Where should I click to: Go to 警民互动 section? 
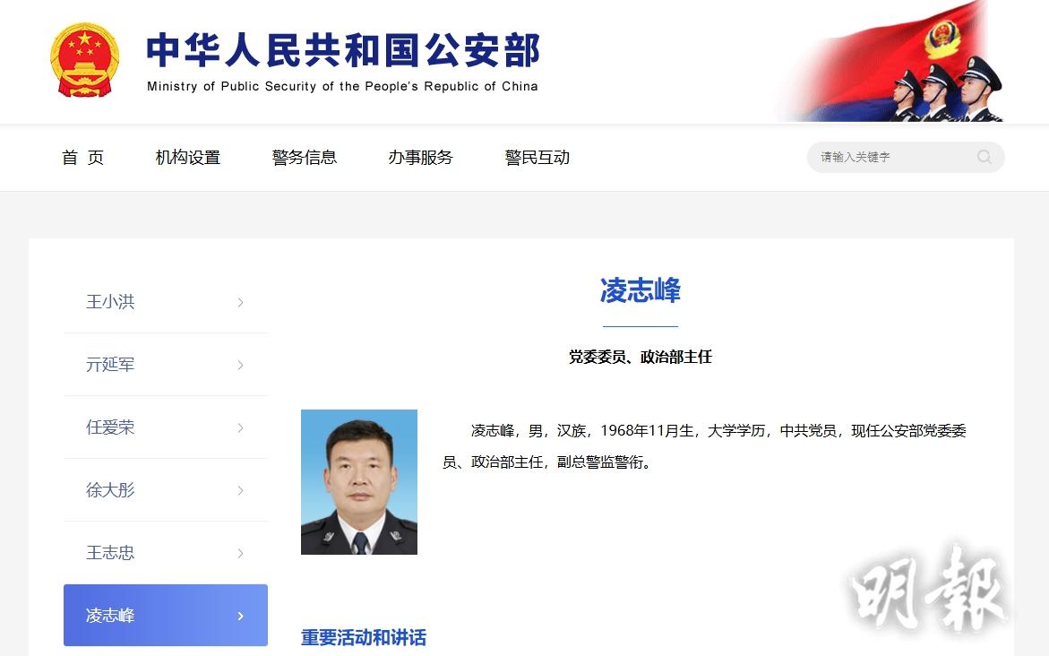pos(537,158)
